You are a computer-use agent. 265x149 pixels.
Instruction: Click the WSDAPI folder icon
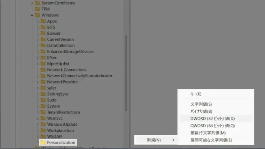coord(43,136)
